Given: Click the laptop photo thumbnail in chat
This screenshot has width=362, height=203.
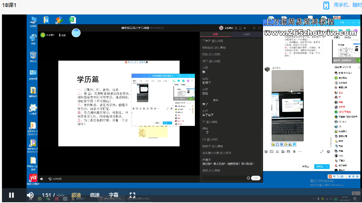Looking at the screenshot, I should (287, 106).
